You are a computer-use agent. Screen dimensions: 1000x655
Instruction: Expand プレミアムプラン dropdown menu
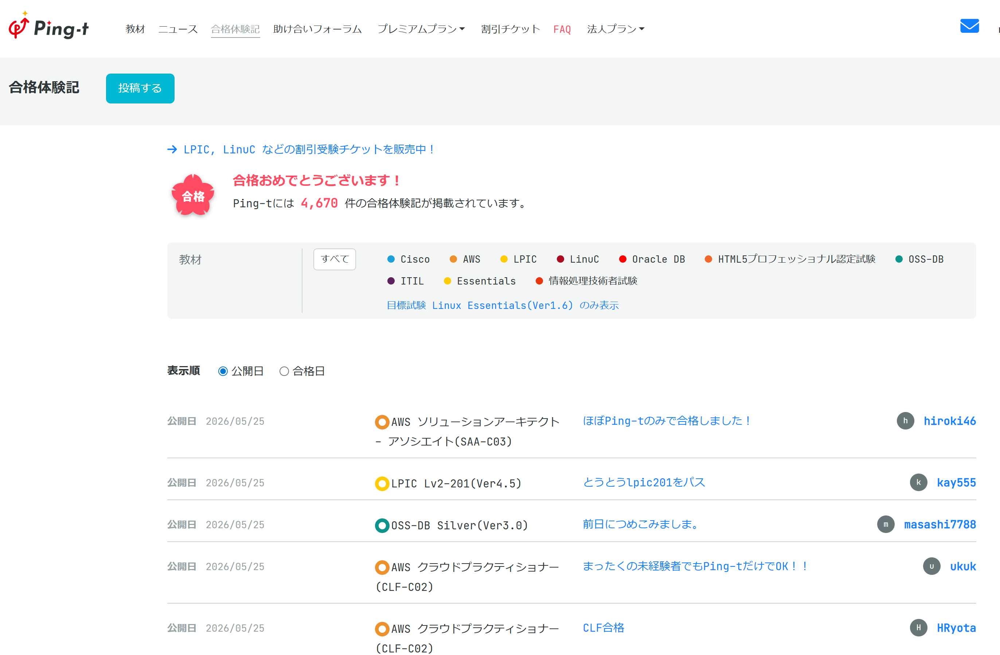click(x=421, y=28)
